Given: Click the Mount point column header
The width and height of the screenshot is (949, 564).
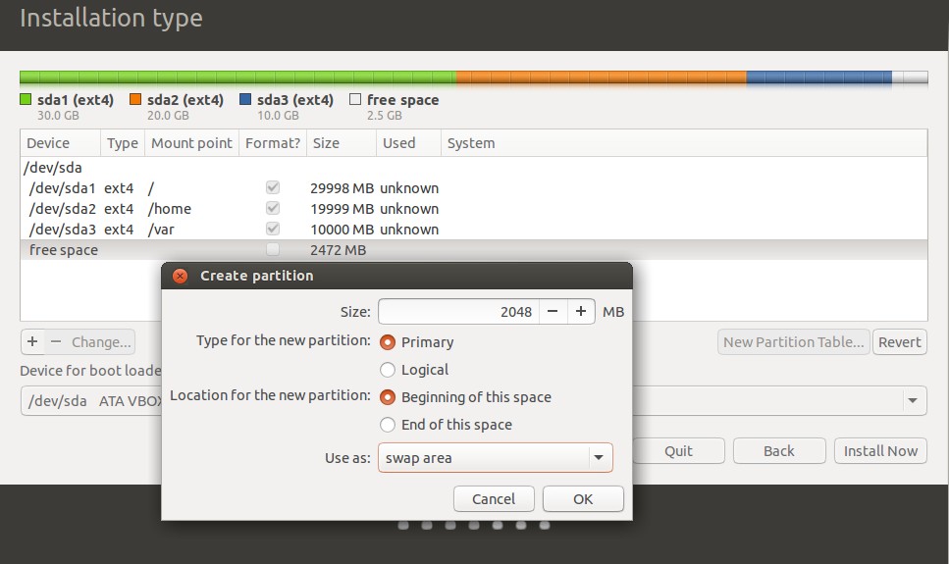Looking at the screenshot, I should pos(191,143).
